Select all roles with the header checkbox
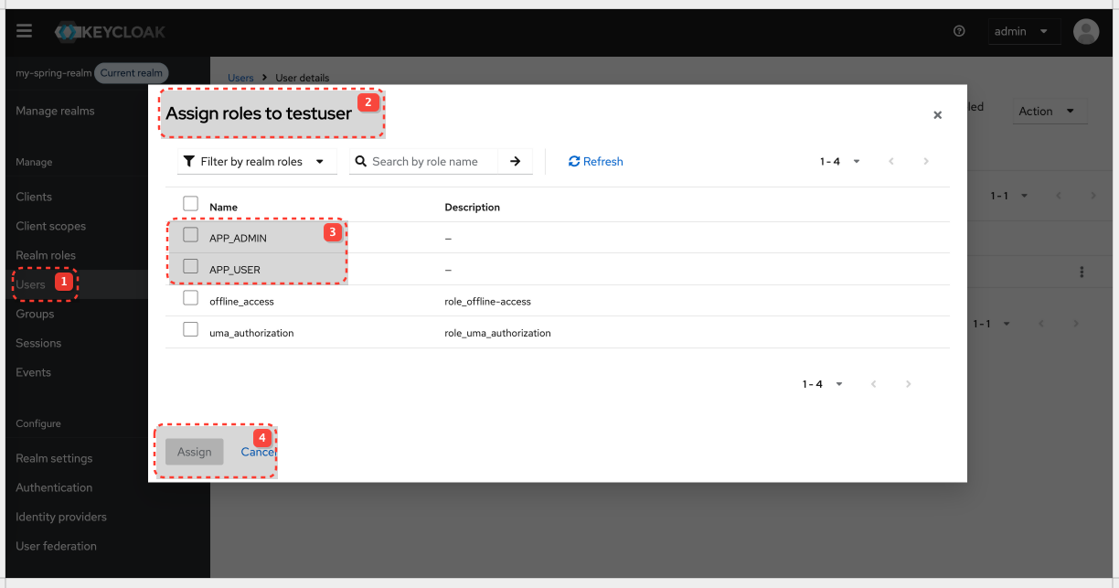1119x588 pixels. click(x=190, y=203)
